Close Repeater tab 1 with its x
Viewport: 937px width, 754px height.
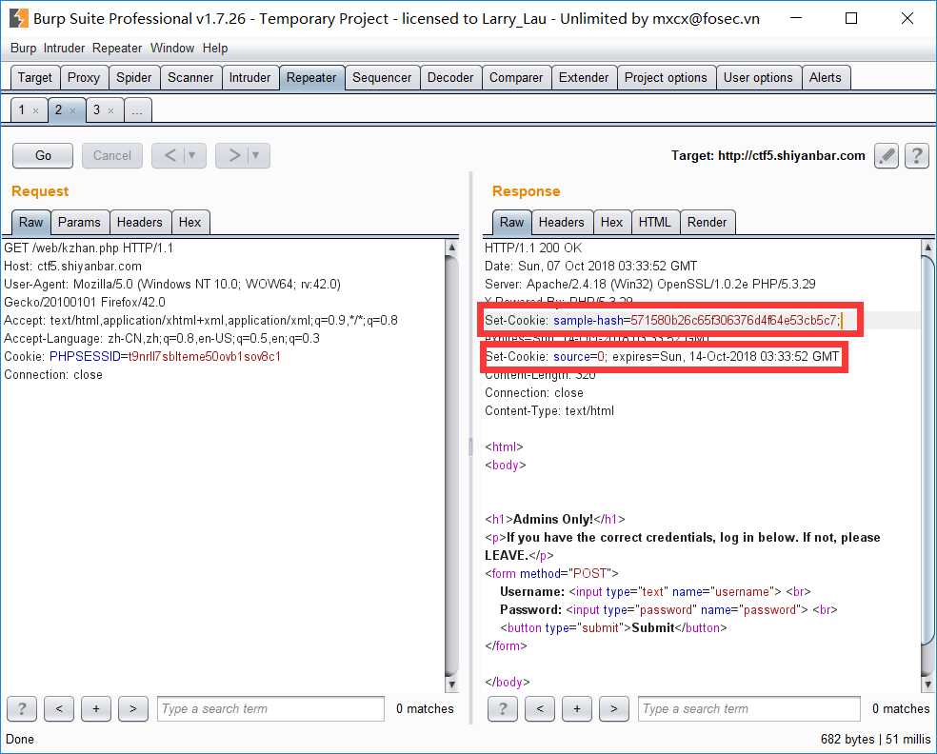tap(35, 110)
